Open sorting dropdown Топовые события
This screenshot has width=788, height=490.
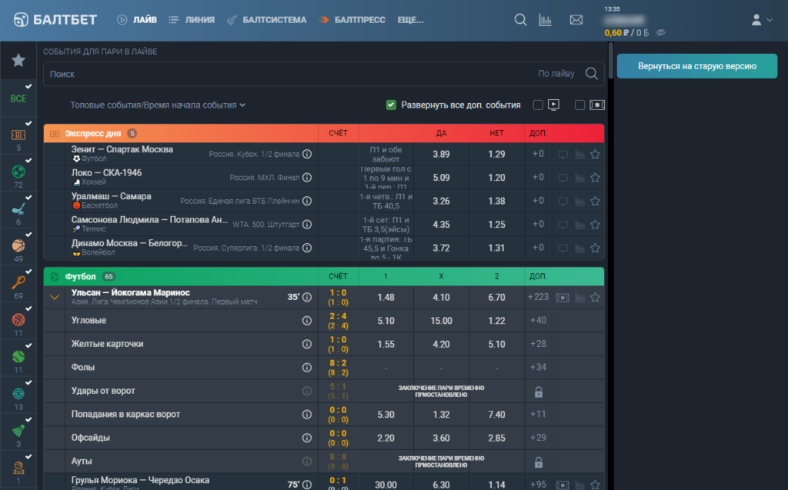click(x=158, y=105)
